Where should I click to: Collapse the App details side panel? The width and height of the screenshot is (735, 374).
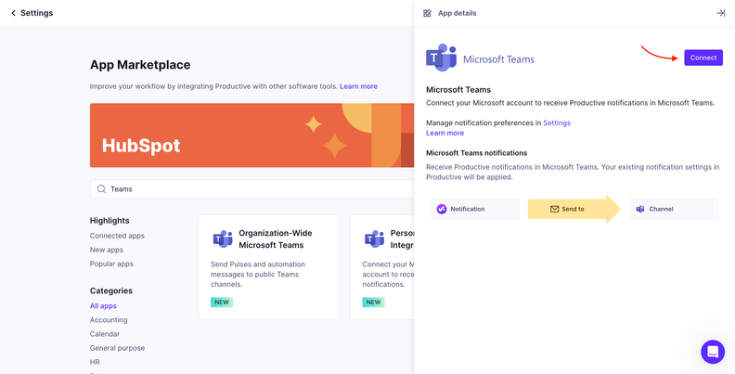tap(720, 13)
